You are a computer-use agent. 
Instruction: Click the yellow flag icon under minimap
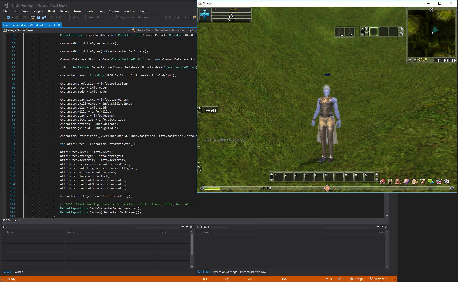[426, 60]
